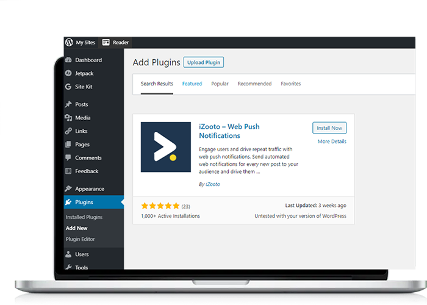The width and height of the screenshot is (427, 305).
Task: Click the Posts pushpin icon
Action: [x=68, y=104]
